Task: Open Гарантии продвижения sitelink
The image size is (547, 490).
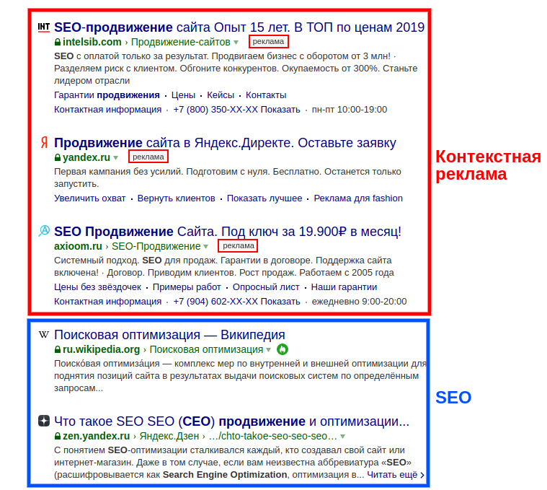Action: coord(107,95)
